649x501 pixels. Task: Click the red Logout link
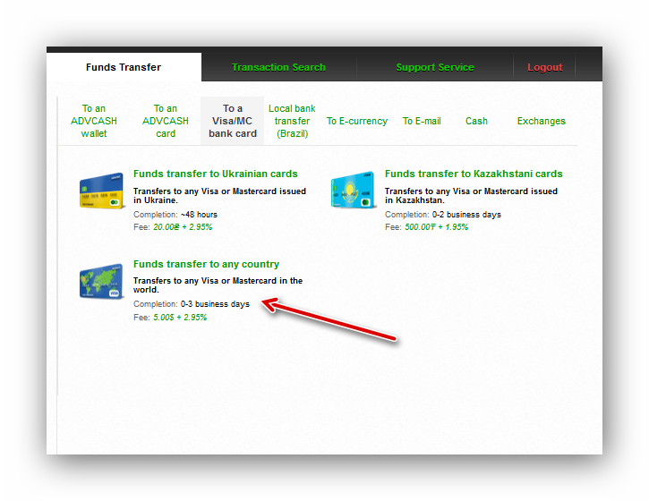tap(544, 67)
